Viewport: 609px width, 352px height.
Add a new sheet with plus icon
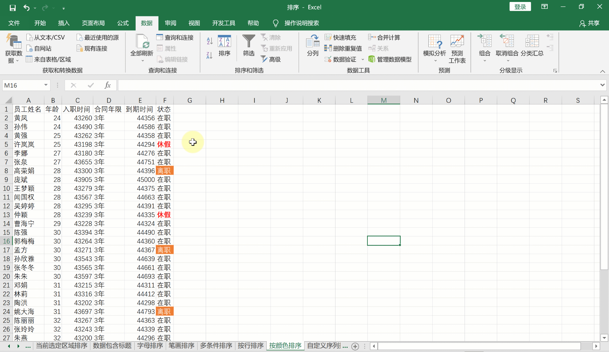(x=355, y=346)
